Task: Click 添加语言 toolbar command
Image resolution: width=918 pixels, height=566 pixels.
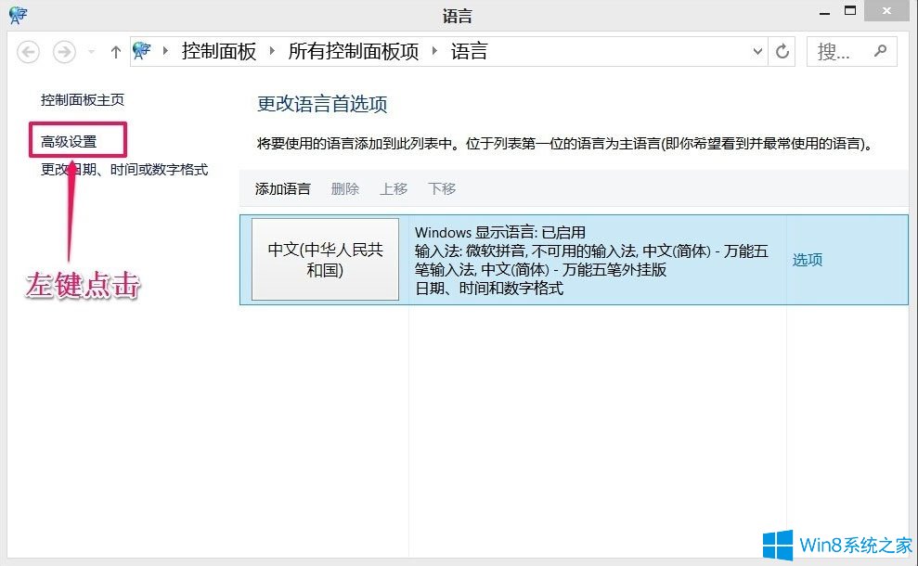Action: pyautogui.click(x=283, y=189)
